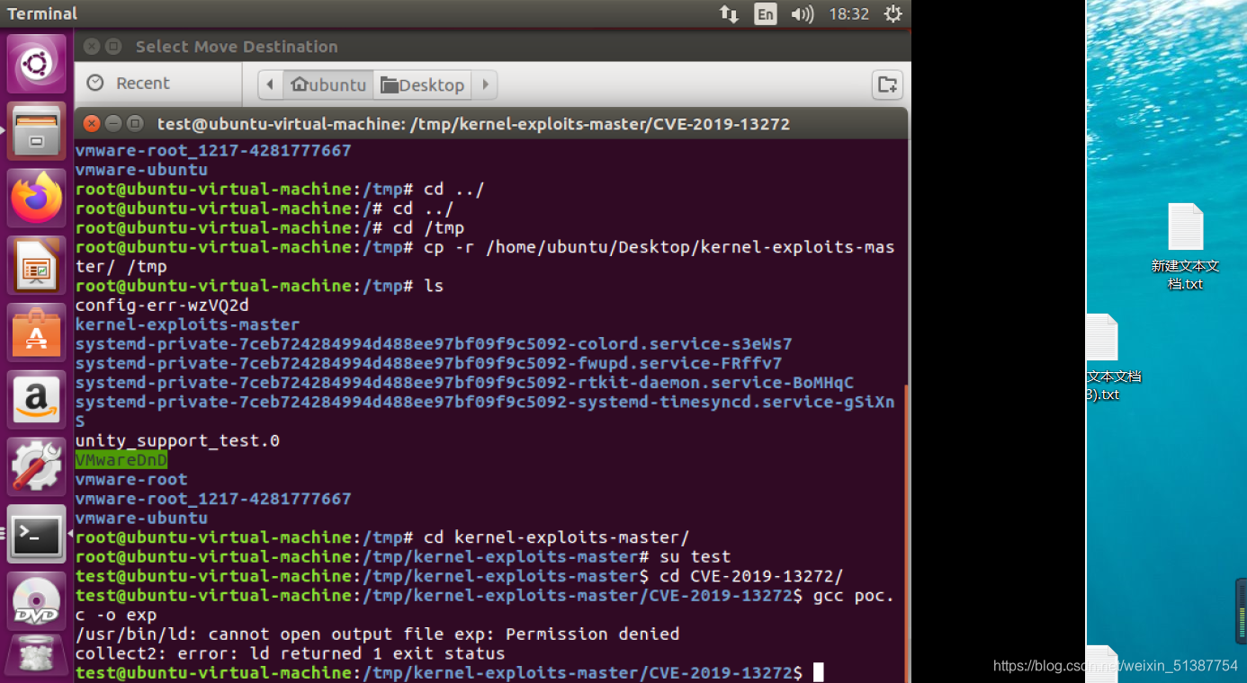Click the 'cd kernel-exploits-master/' command line

tap(382, 537)
